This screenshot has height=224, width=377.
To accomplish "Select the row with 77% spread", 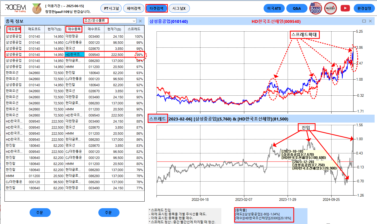I will [x=75, y=188].
